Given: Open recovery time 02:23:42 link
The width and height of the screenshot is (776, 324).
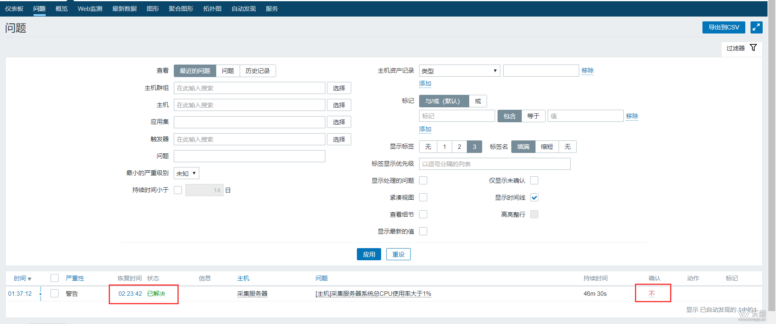Looking at the screenshot, I should click(130, 294).
